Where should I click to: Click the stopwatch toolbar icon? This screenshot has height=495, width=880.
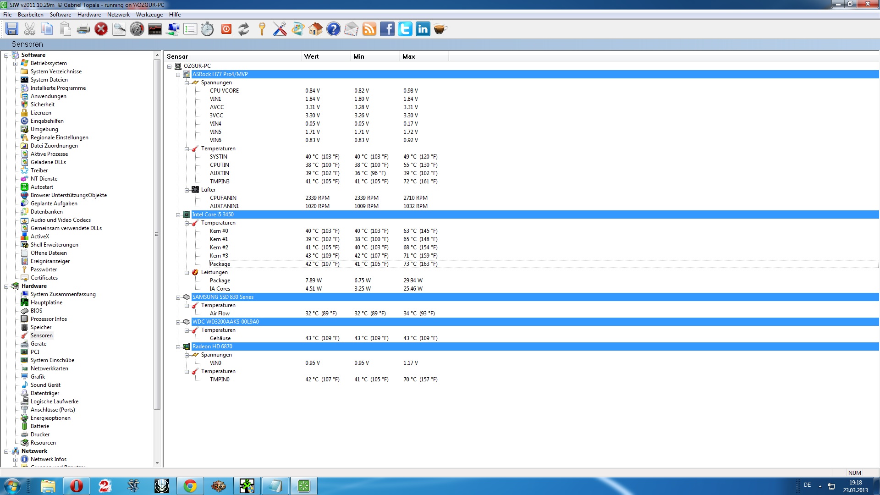(208, 29)
